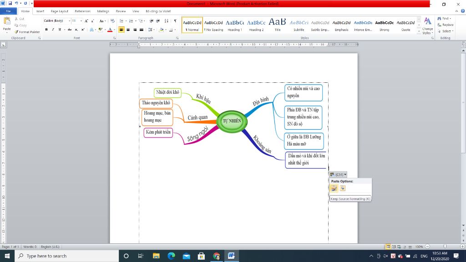Screen dimensions: 466x262
Task: Toggle superscript formatting
Action: (x=83, y=30)
